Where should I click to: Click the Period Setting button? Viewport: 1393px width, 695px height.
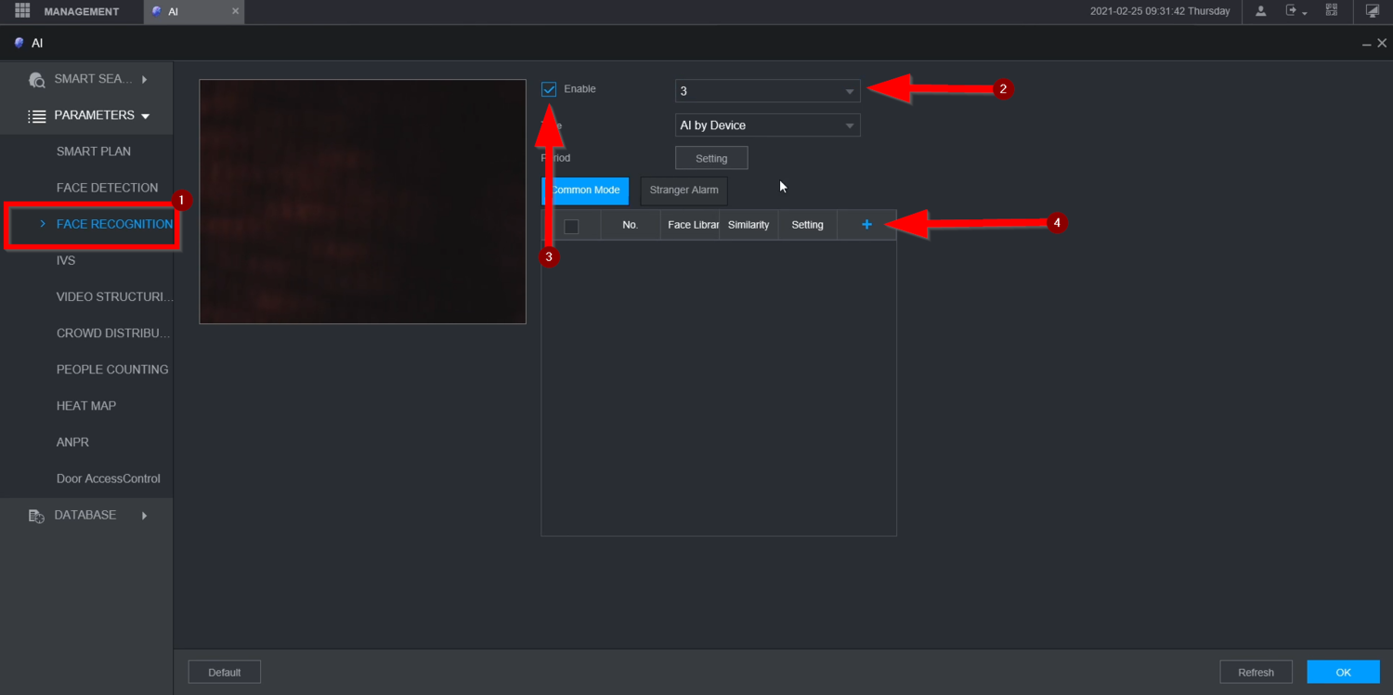pyautogui.click(x=711, y=158)
